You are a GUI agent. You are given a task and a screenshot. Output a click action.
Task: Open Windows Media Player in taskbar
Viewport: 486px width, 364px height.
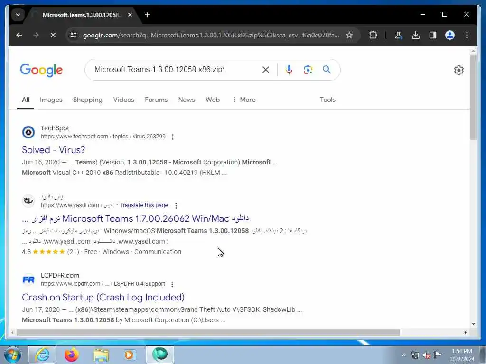tap(130, 355)
